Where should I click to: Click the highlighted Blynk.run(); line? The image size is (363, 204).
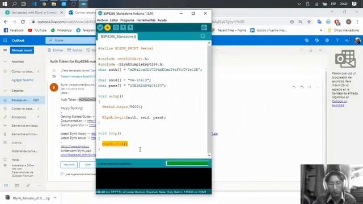(115, 144)
